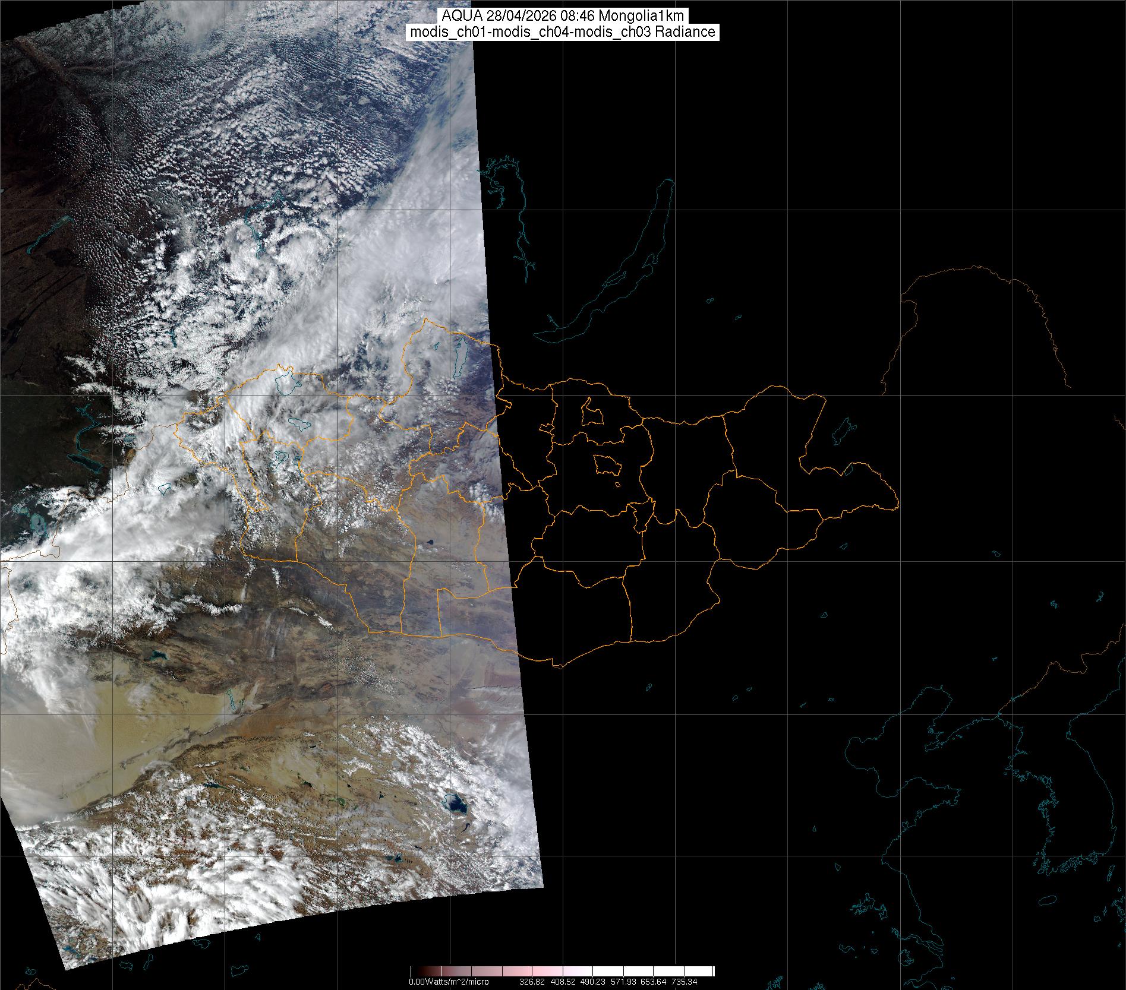Click the AQUA 28/04/2026 08:46 Mongolia1km title

(563, 16)
